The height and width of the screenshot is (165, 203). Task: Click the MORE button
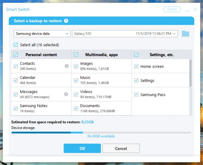click(x=172, y=10)
